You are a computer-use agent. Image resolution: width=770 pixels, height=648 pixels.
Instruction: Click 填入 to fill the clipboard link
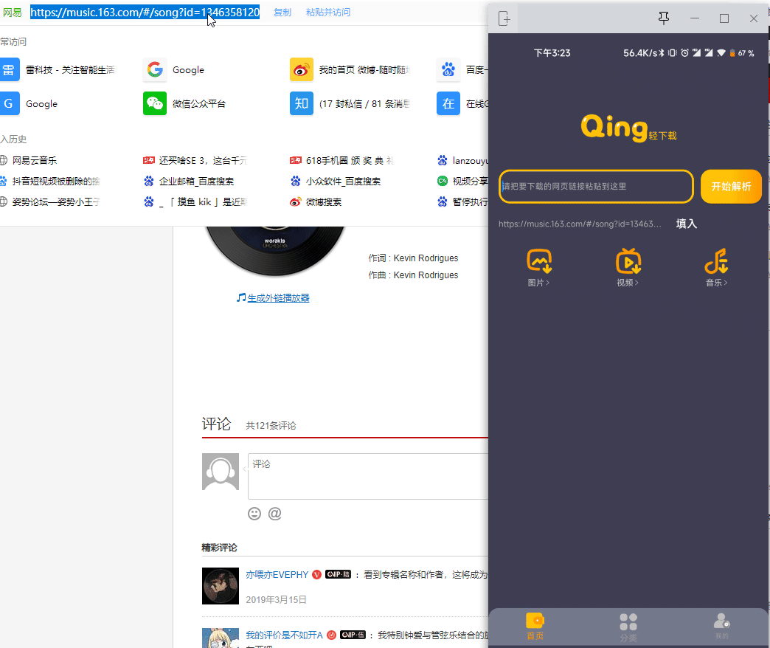pyautogui.click(x=687, y=224)
